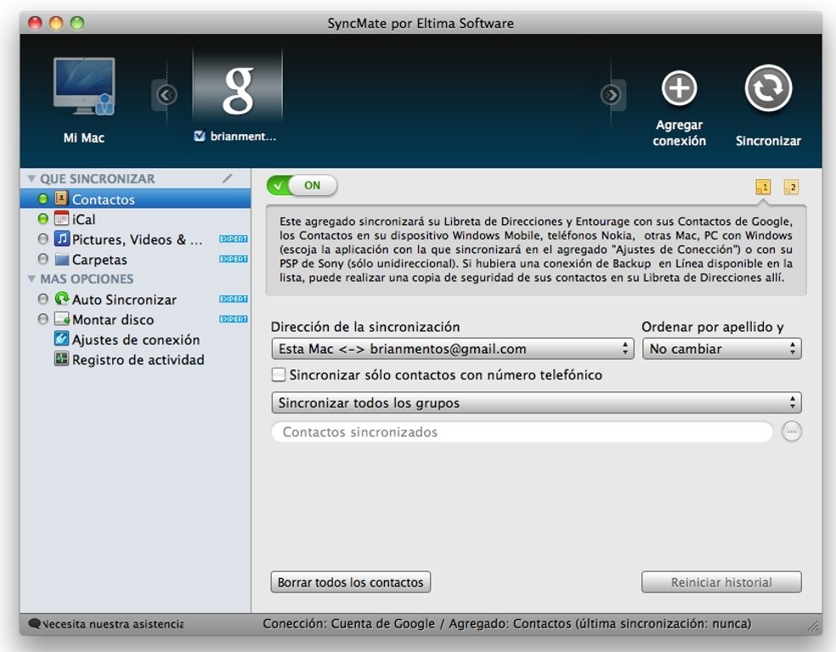Open page 2 note icon

791,187
